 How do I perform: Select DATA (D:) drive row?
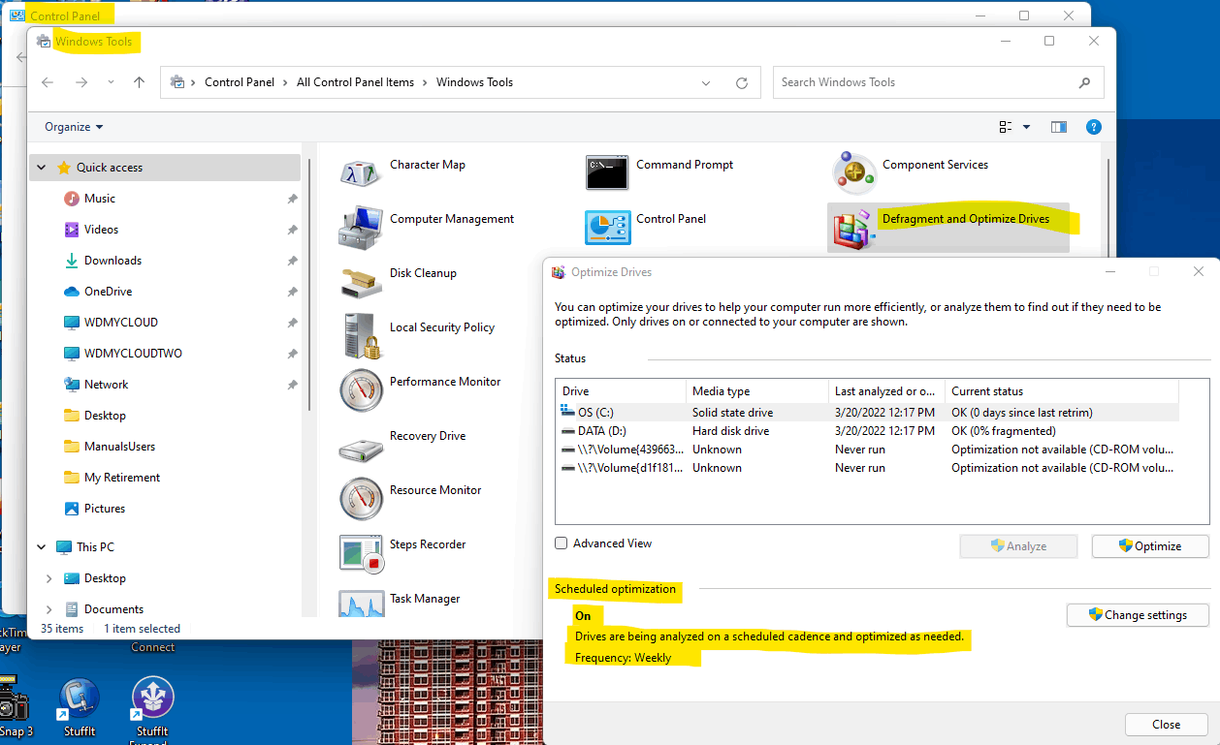click(x=867, y=431)
